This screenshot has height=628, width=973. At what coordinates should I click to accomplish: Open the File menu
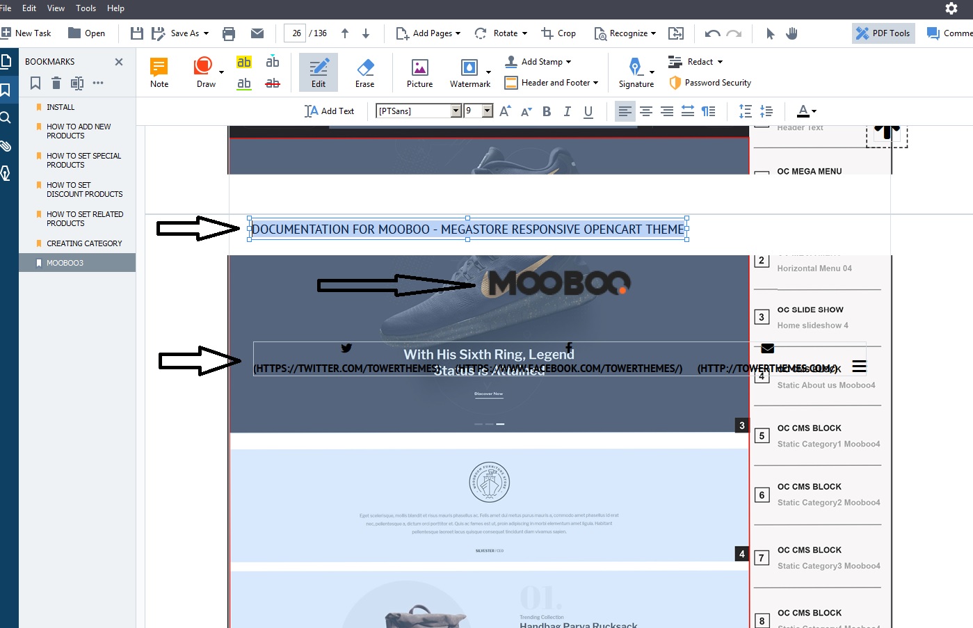[6, 8]
